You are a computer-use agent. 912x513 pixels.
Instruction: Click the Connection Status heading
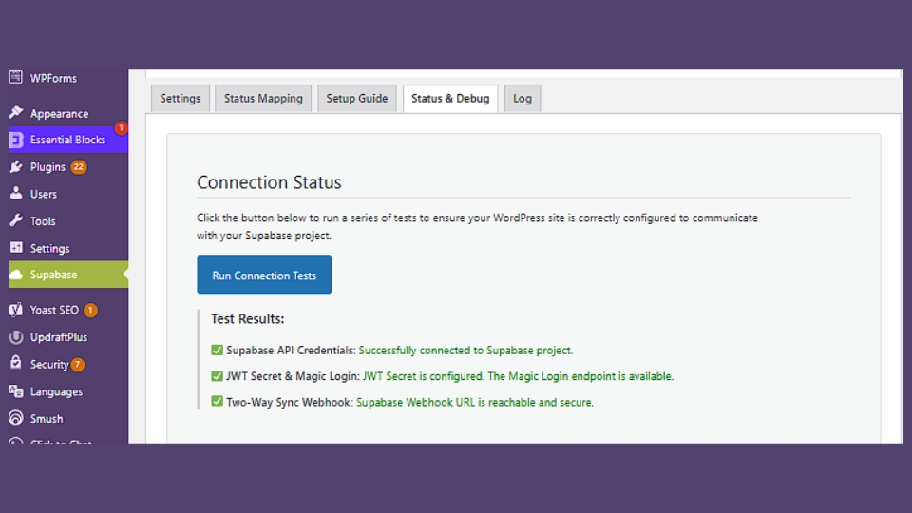(x=269, y=182)
